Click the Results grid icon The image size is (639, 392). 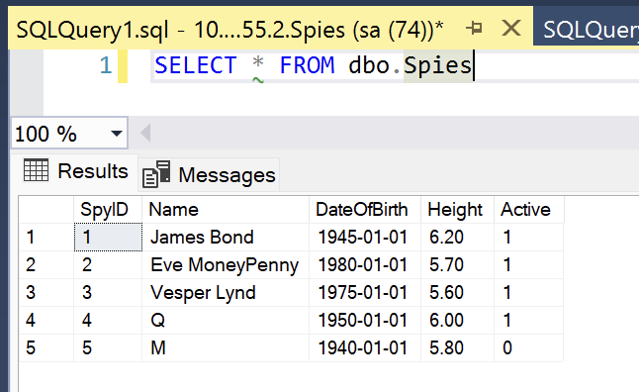pos(36,170)
